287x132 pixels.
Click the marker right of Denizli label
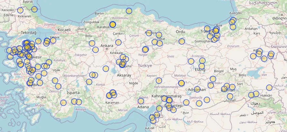58,86
